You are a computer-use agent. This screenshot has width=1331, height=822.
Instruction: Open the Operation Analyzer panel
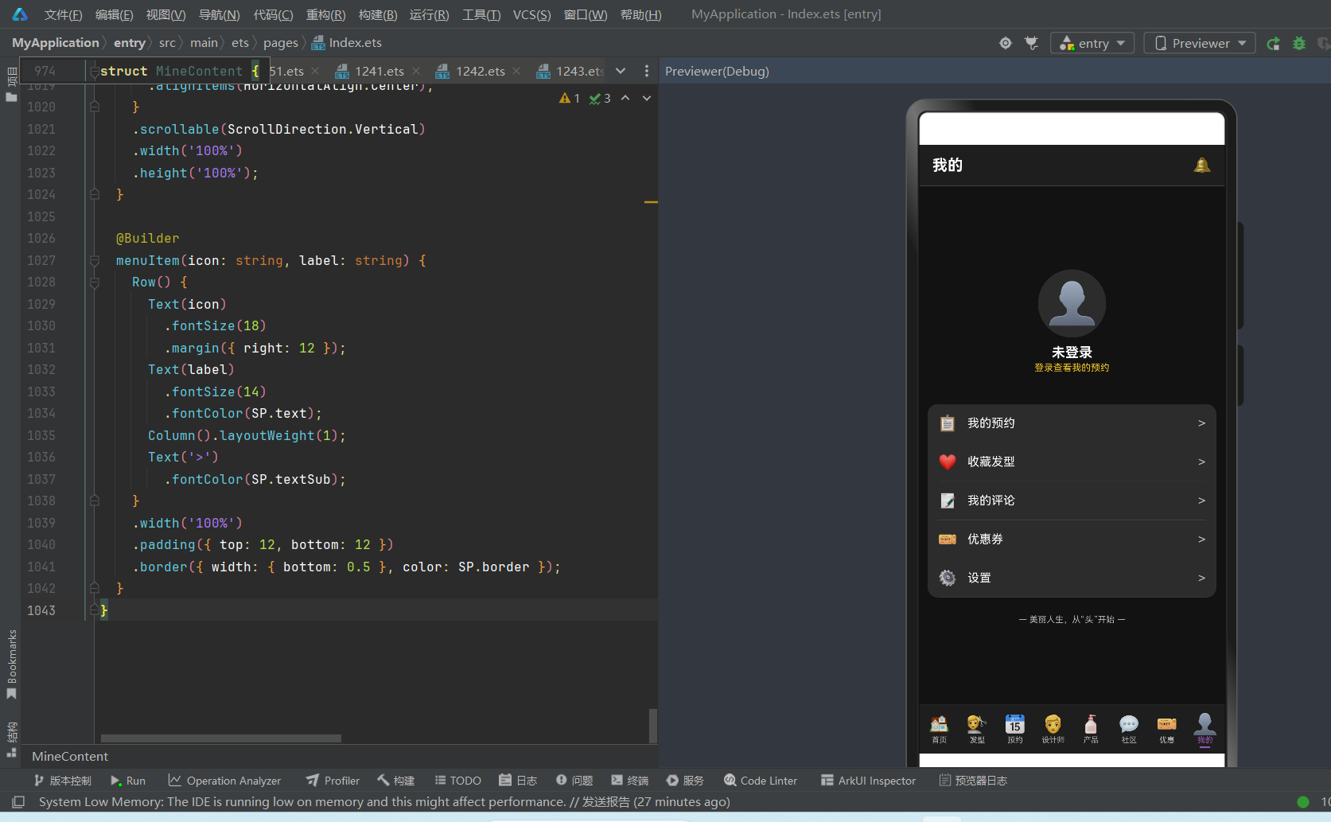224,781
